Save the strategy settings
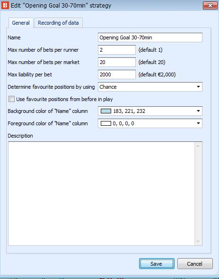219x279 pixels. click(157, 263)
